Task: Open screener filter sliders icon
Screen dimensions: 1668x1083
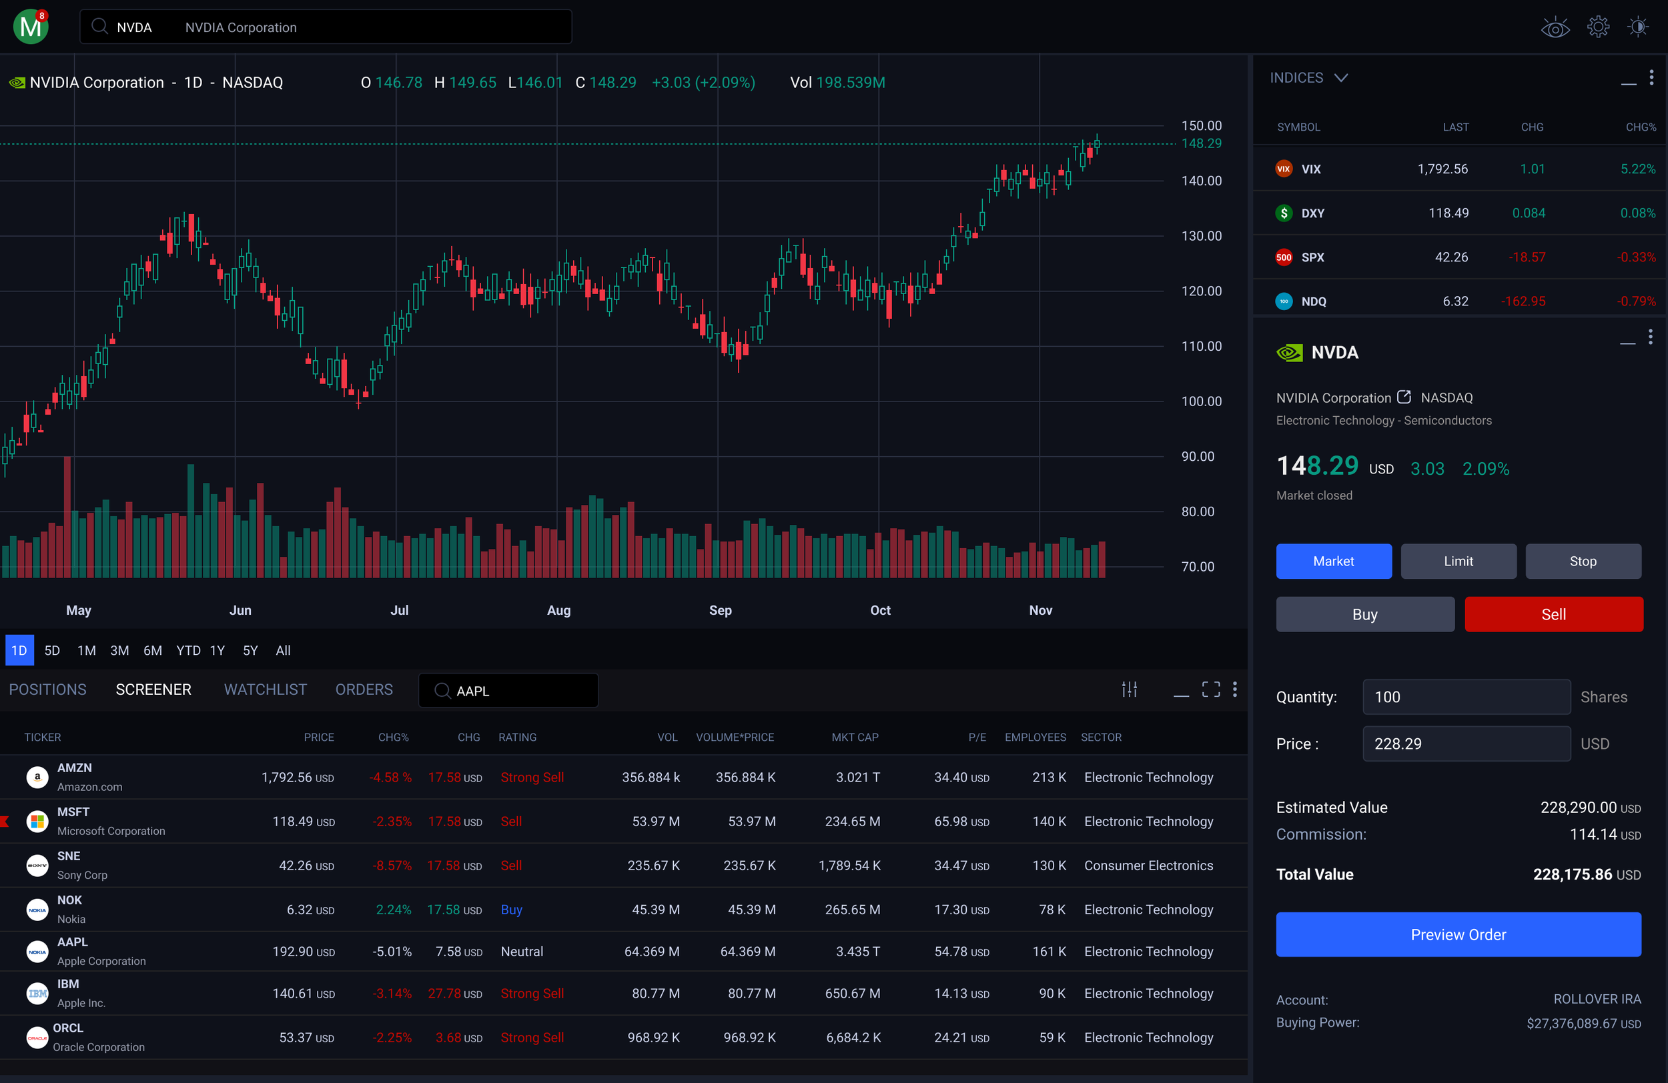Action: 1129,690
